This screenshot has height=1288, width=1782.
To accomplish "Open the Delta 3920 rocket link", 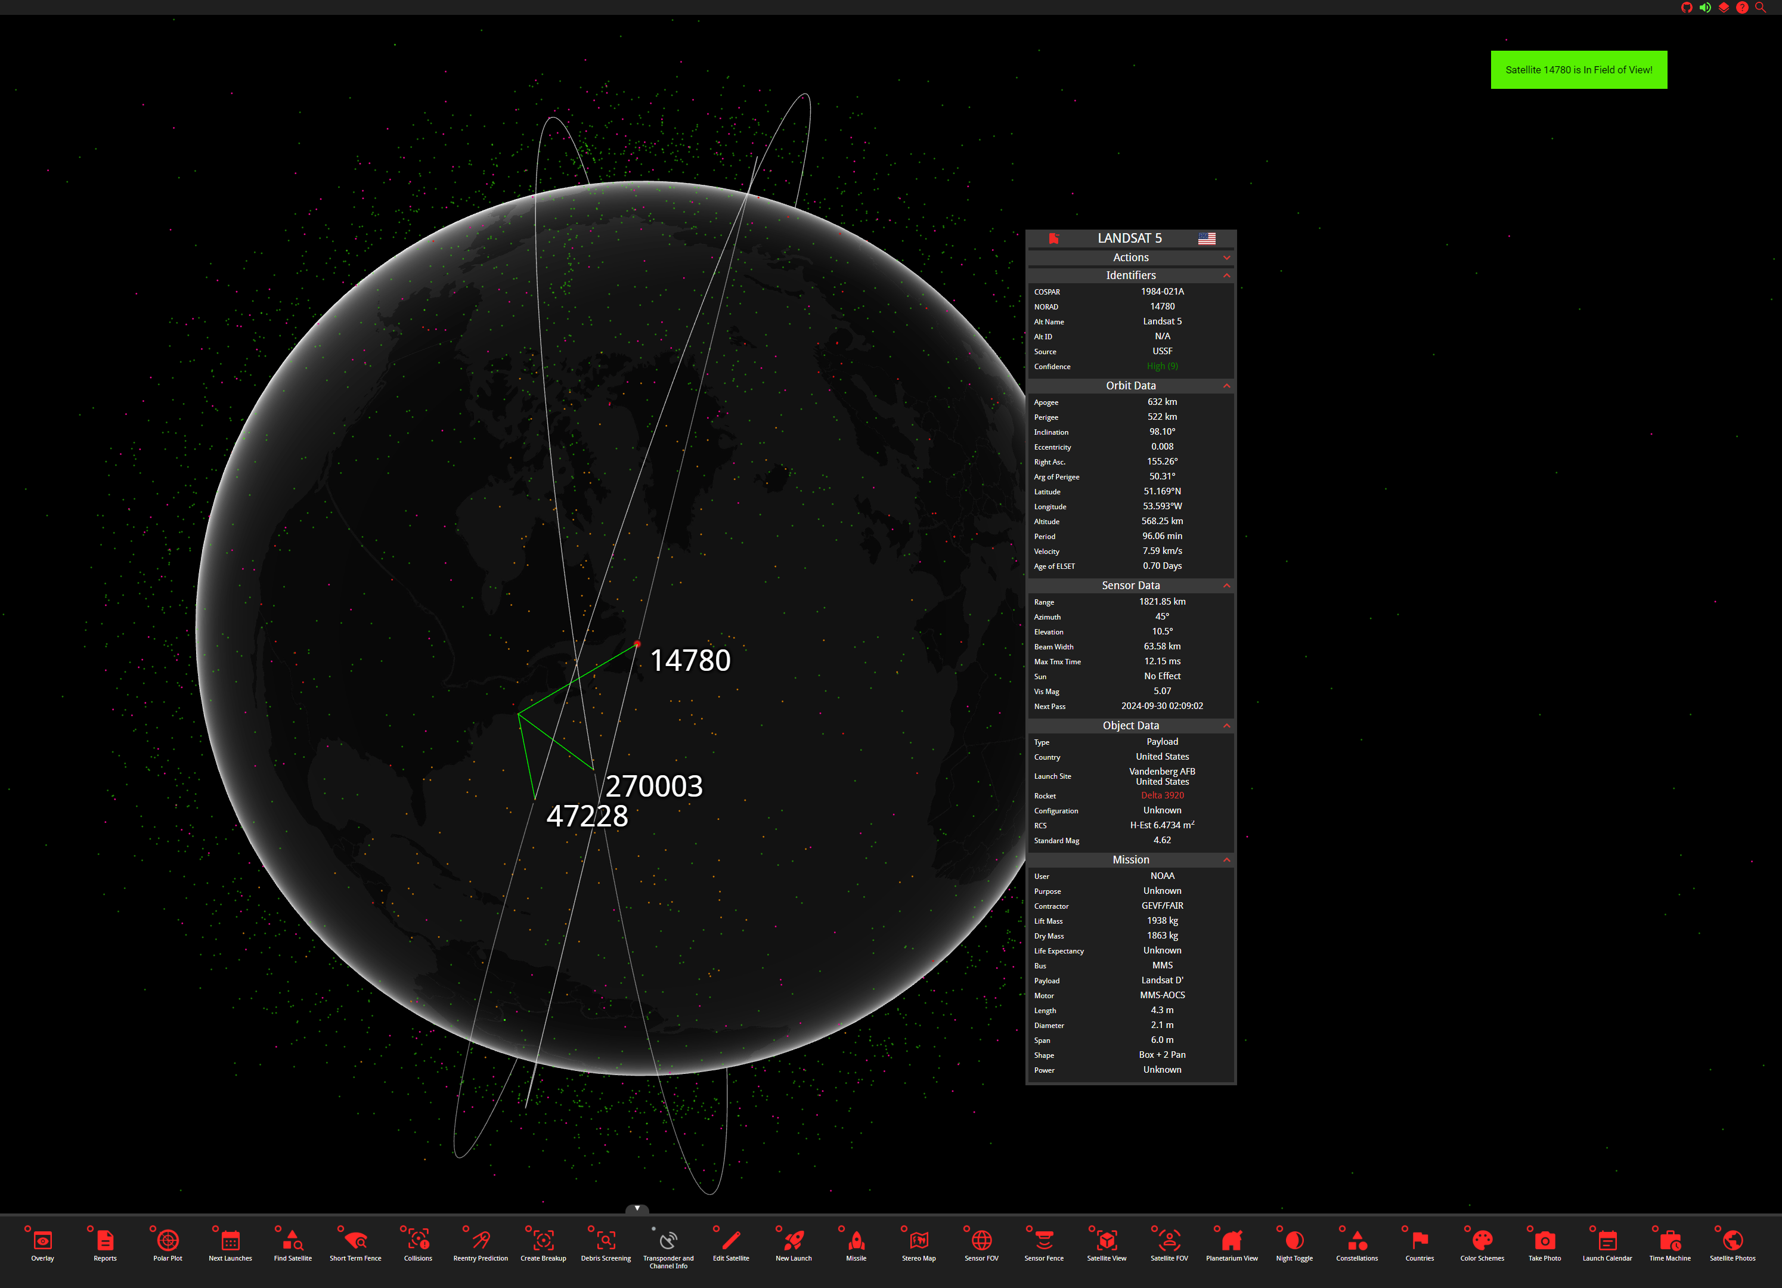I will point(1162,796).
